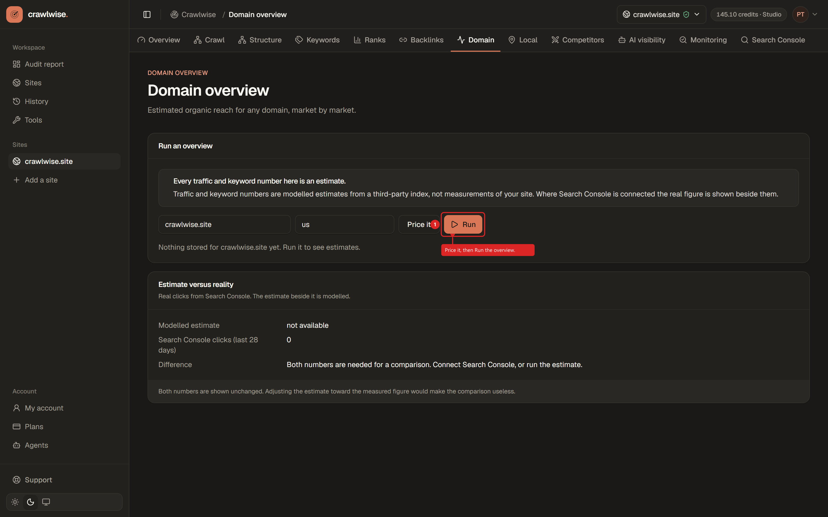Open the crawlwise.site site selector dropdown

(661, 14)
